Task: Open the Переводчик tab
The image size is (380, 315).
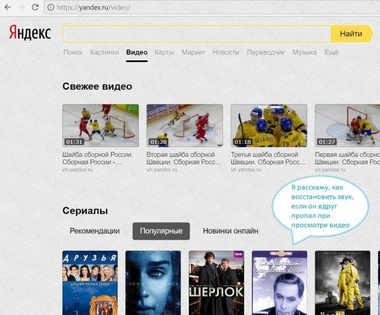Action: [266, 52]
